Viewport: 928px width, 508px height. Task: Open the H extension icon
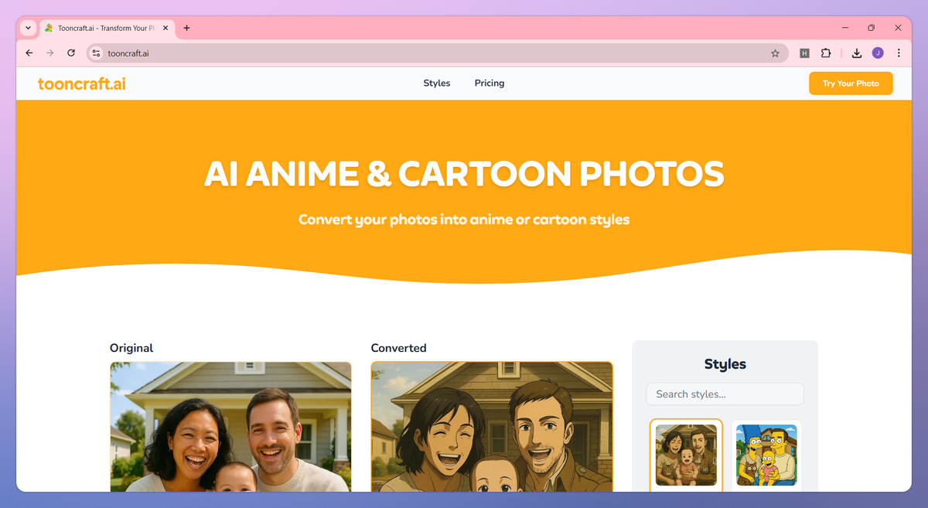click(x=804, y=53)
